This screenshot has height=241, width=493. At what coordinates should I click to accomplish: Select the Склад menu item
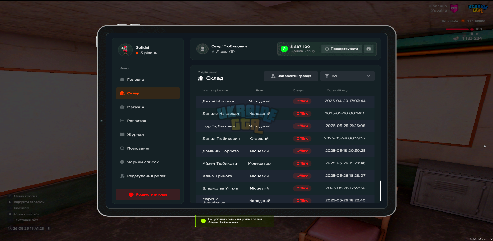click(148, 93)
